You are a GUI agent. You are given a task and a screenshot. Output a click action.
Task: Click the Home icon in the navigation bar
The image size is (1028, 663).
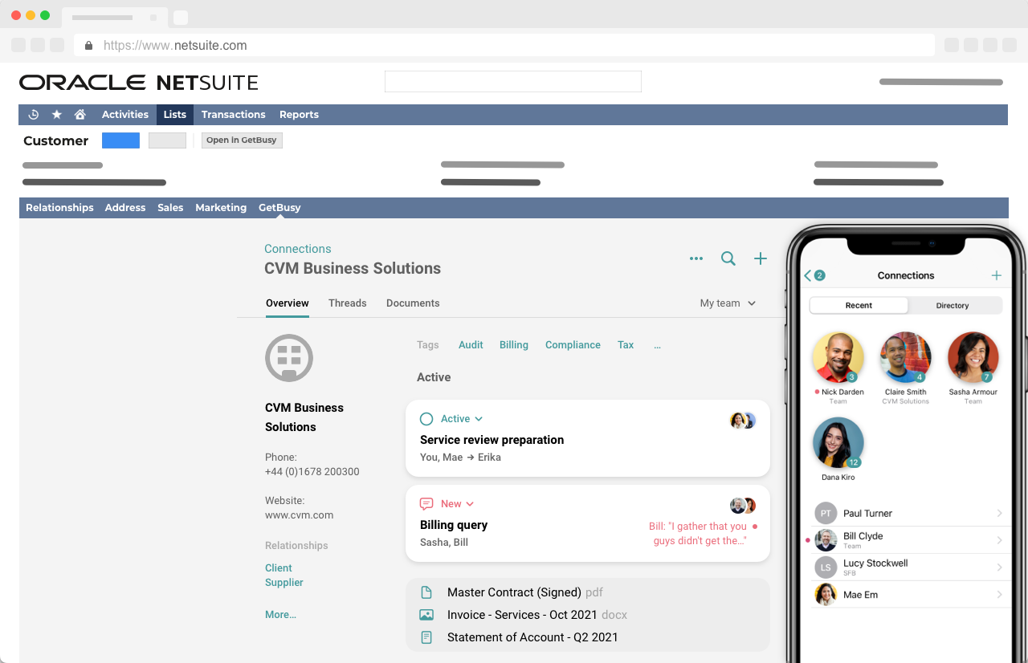point(80,114)
